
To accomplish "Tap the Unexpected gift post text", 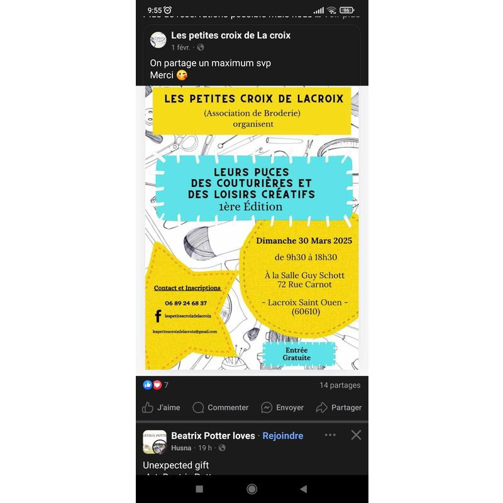I will point(176,465).
